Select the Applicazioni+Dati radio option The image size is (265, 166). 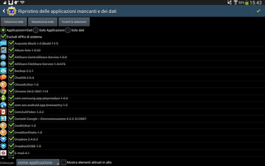(3, 30)
